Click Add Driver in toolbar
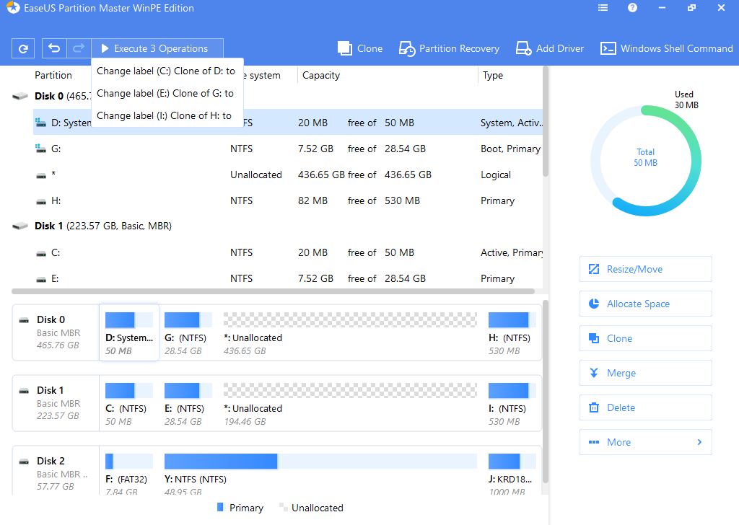739x525 pixels. click(550, 49)
